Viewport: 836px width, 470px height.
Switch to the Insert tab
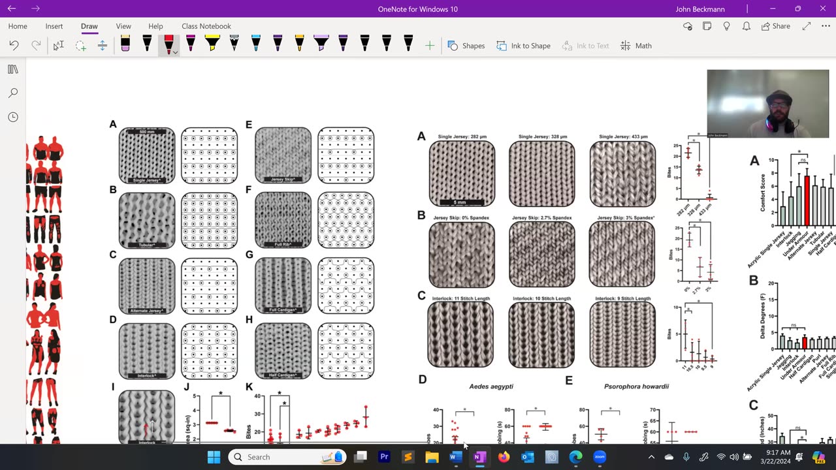(54, 26)
